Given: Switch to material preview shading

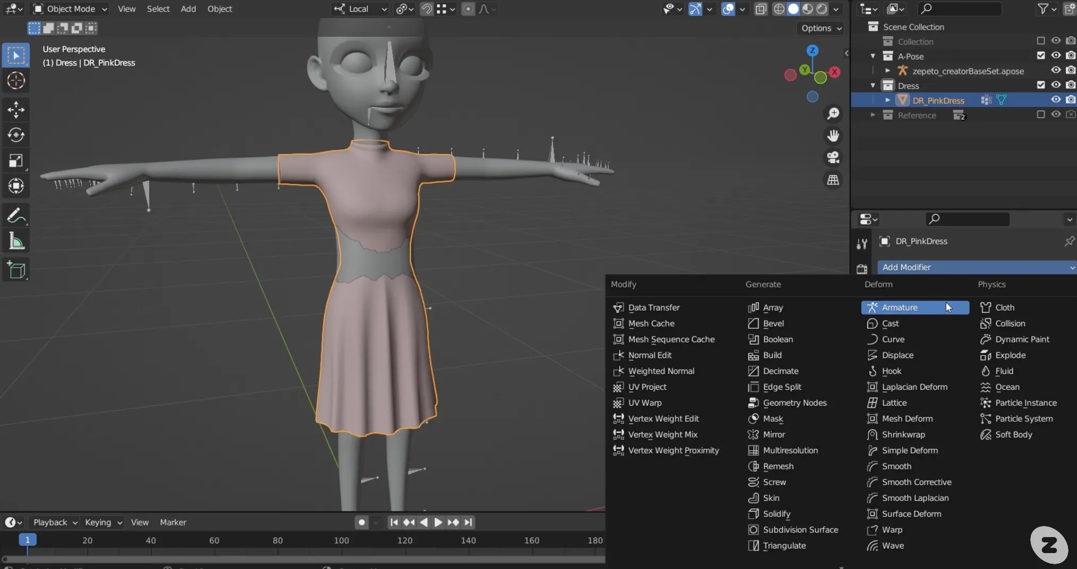Looking at the screenshot, I should (807, 9).
